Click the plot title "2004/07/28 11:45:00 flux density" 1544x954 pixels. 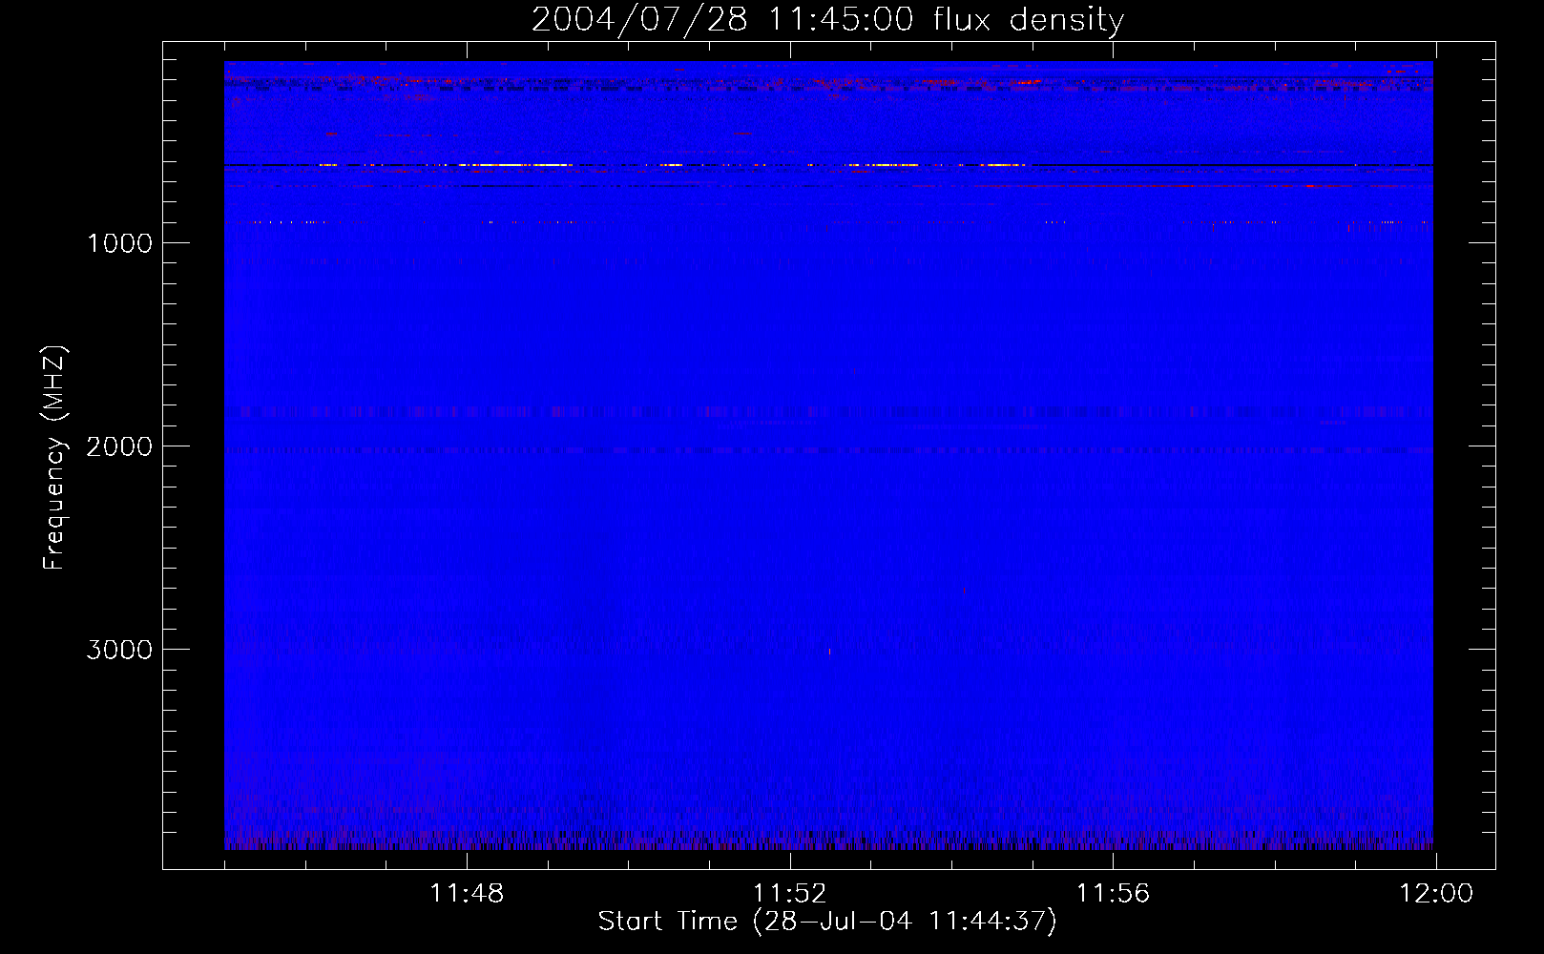tap(827, 20)
